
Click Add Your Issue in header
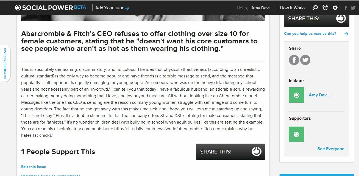click(x=112, y=8)
